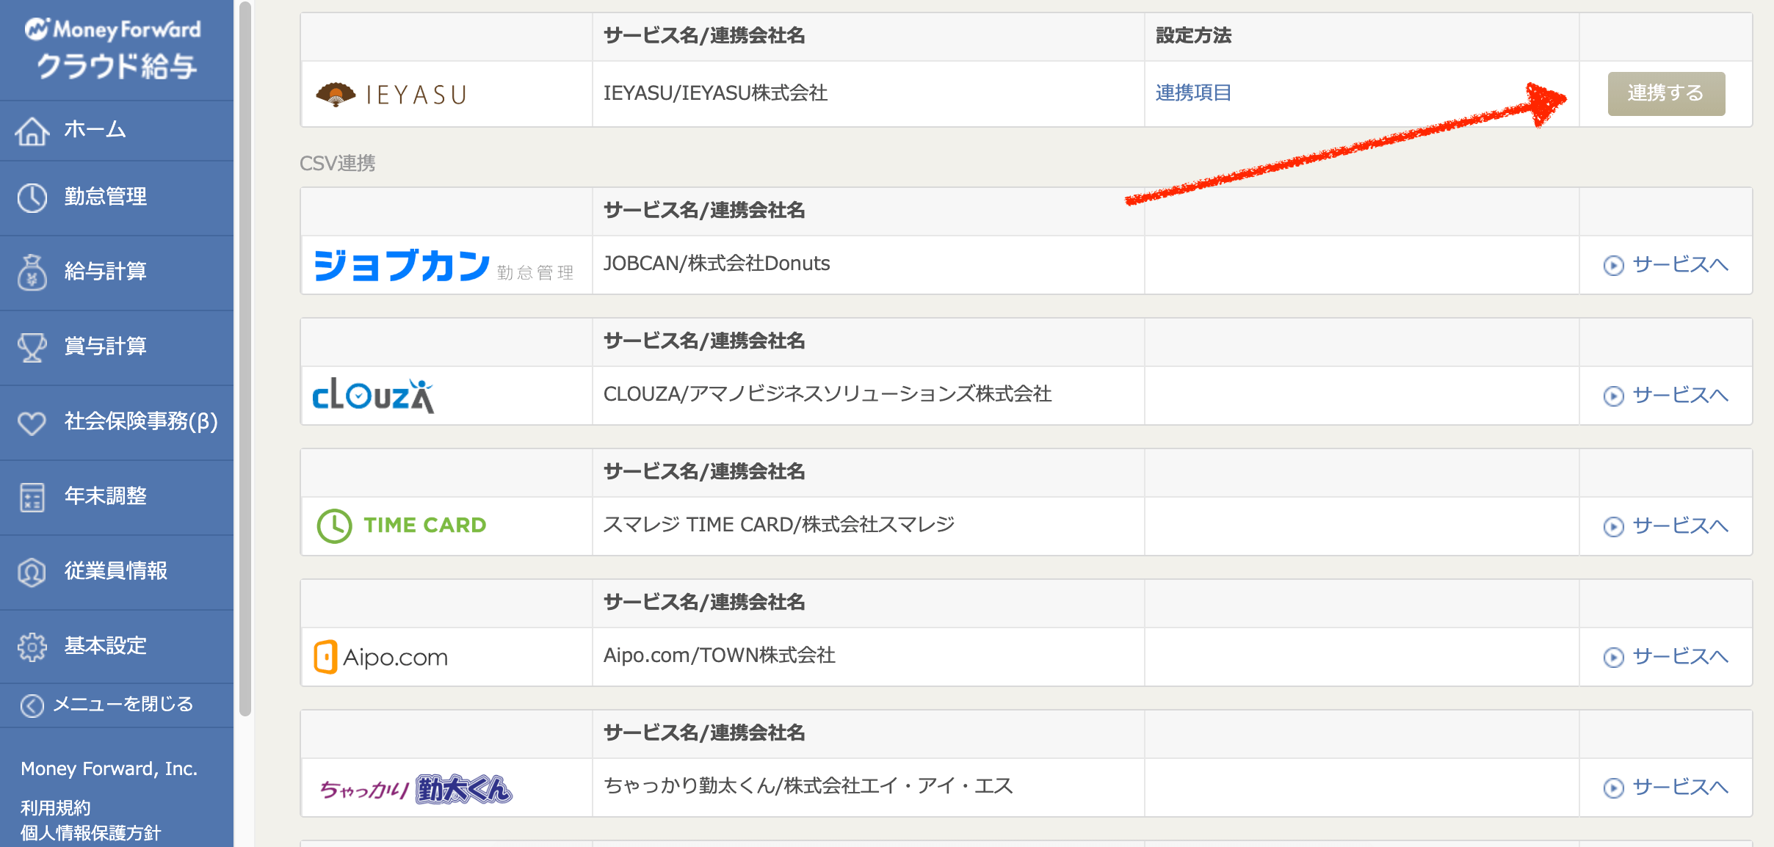Click the 従業員情報 person icon
Viewport: 1774px width, 847px height.
click(x=32, y=572)
